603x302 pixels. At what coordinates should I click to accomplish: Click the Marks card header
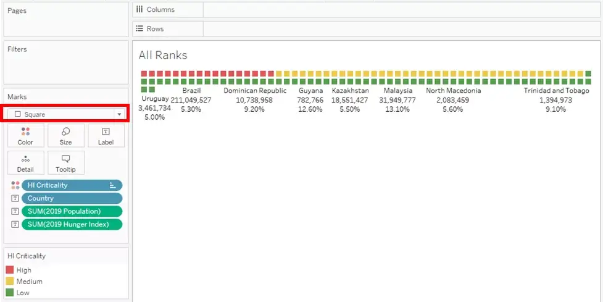(17, 97)
